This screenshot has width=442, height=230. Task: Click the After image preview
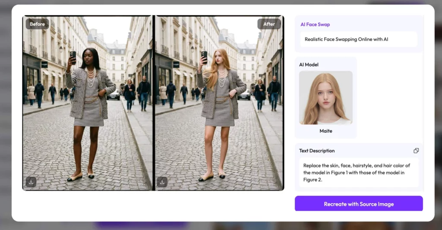pyautogui.click(x=219, y=103)
